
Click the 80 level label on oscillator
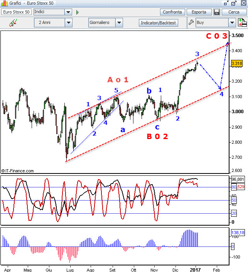234,187
